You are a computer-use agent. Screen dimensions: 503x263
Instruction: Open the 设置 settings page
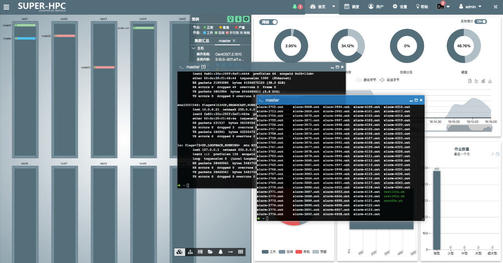(x=400, y=7)
